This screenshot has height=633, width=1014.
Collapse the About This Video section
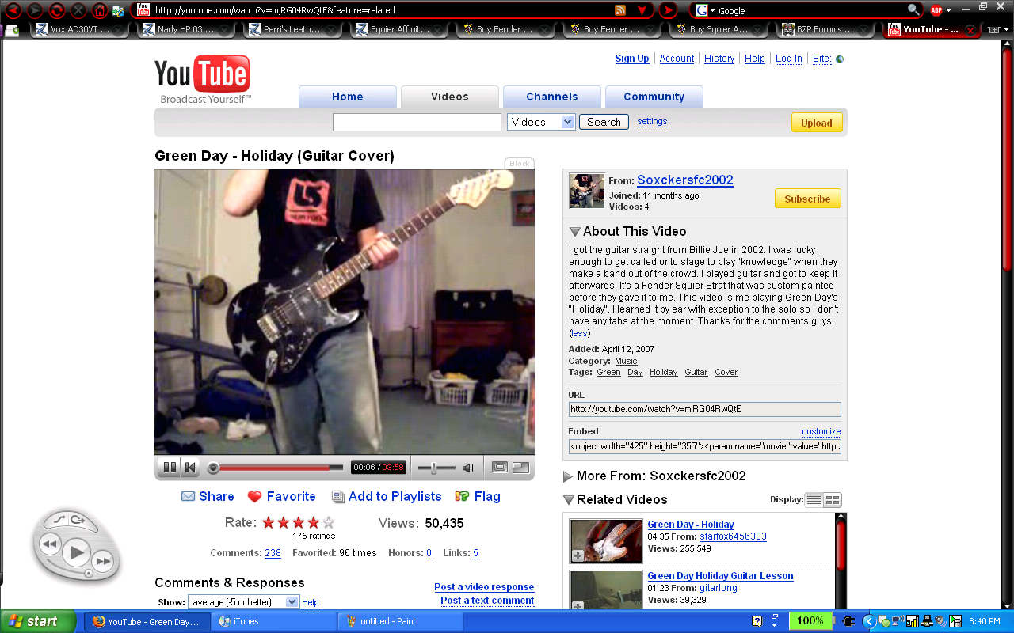574,231
